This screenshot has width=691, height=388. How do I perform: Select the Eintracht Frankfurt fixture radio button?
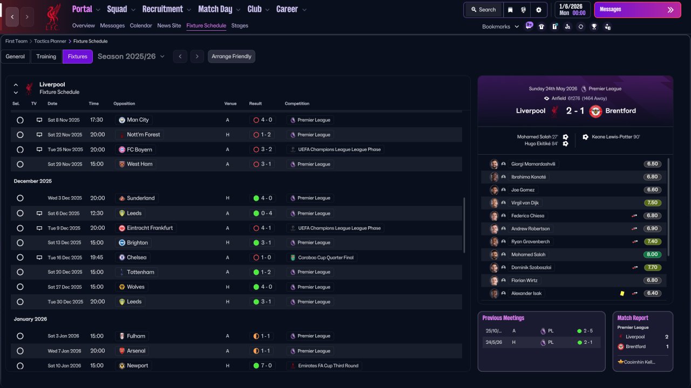tap(20, 228)
